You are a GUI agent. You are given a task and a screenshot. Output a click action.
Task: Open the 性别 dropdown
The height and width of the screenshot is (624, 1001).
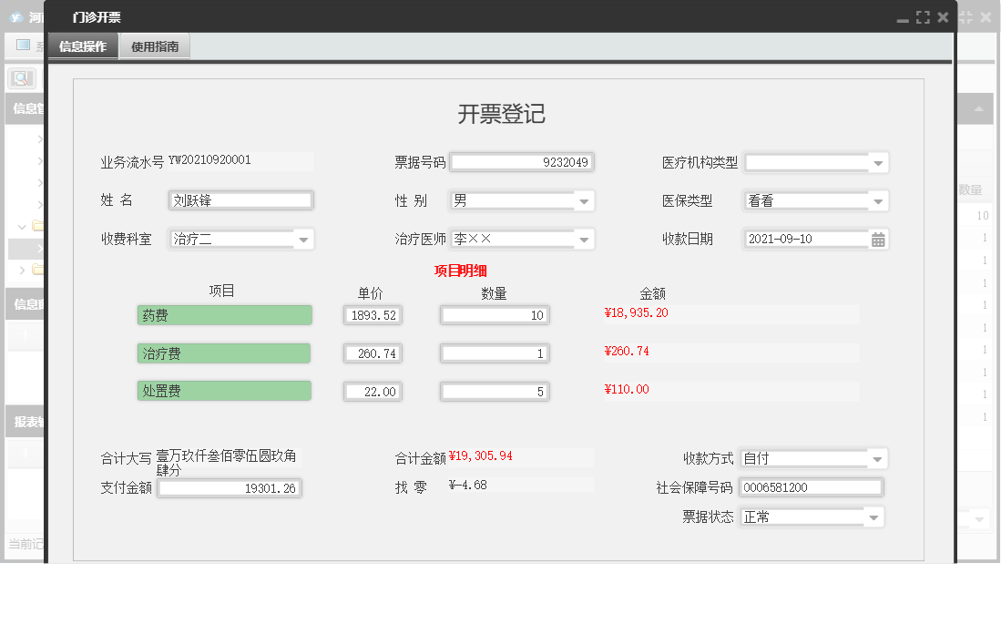582,200
